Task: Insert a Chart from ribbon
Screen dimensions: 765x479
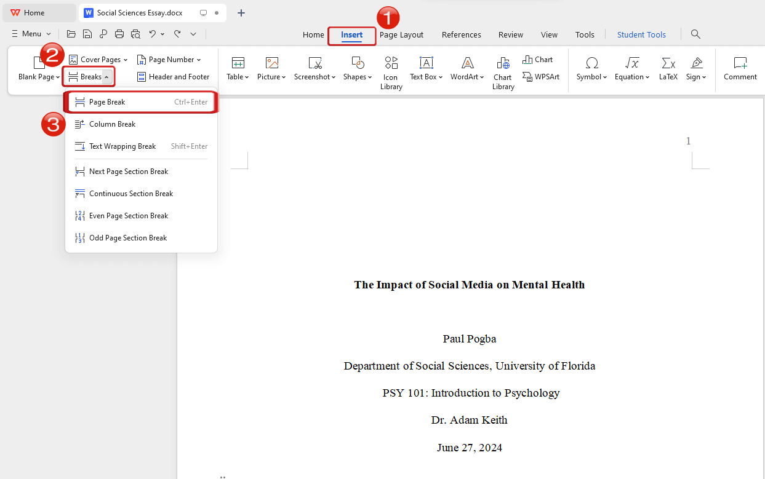Action: click(x=538, y=60)
